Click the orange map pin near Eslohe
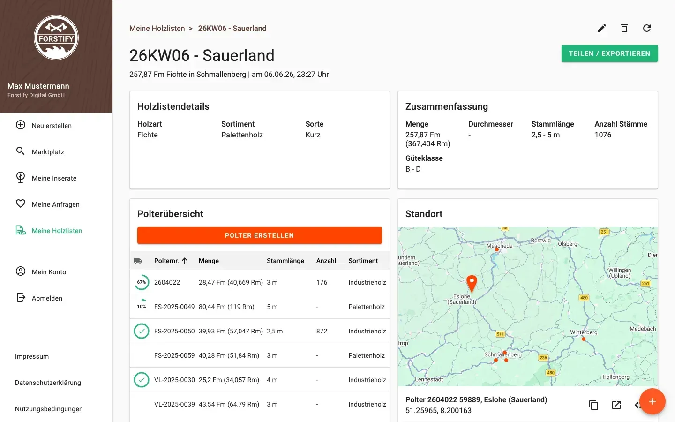The width and height of the screenshot is (675, 422). 472,283
